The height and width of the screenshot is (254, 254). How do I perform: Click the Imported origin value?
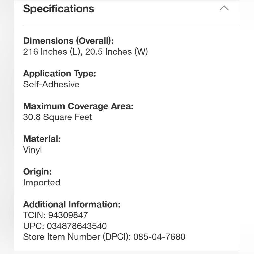click(42, 183)
